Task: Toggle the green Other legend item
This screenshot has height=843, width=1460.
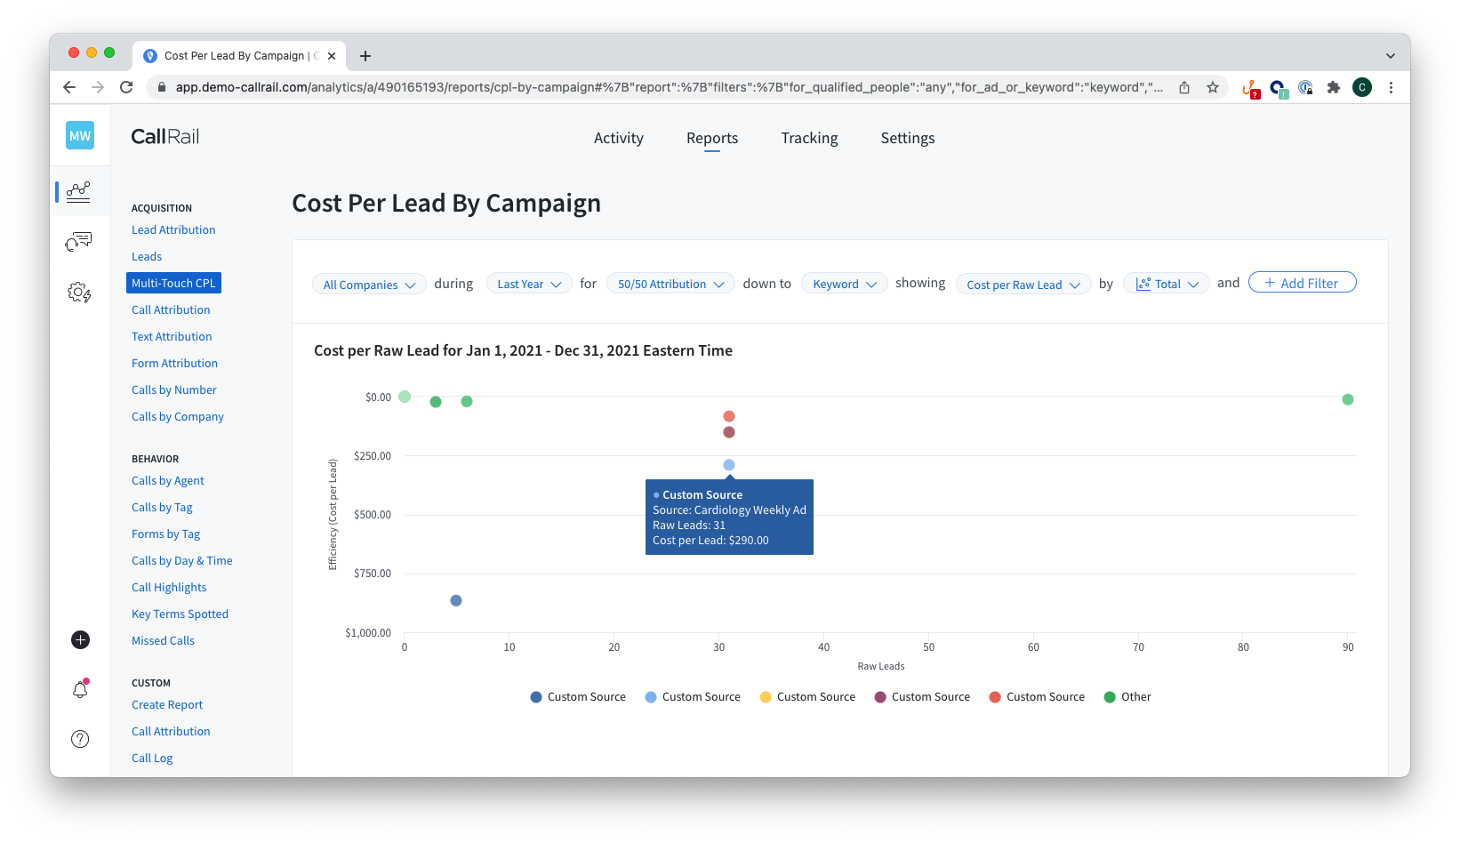Action: point(1127,697)
